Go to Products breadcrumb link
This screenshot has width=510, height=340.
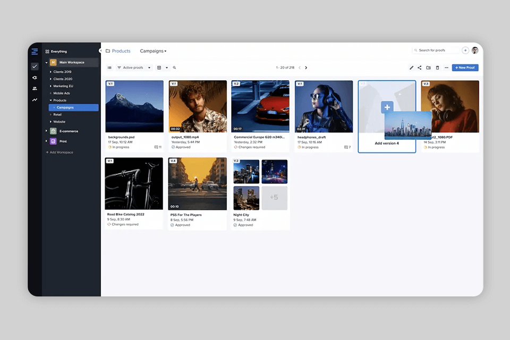121,51
